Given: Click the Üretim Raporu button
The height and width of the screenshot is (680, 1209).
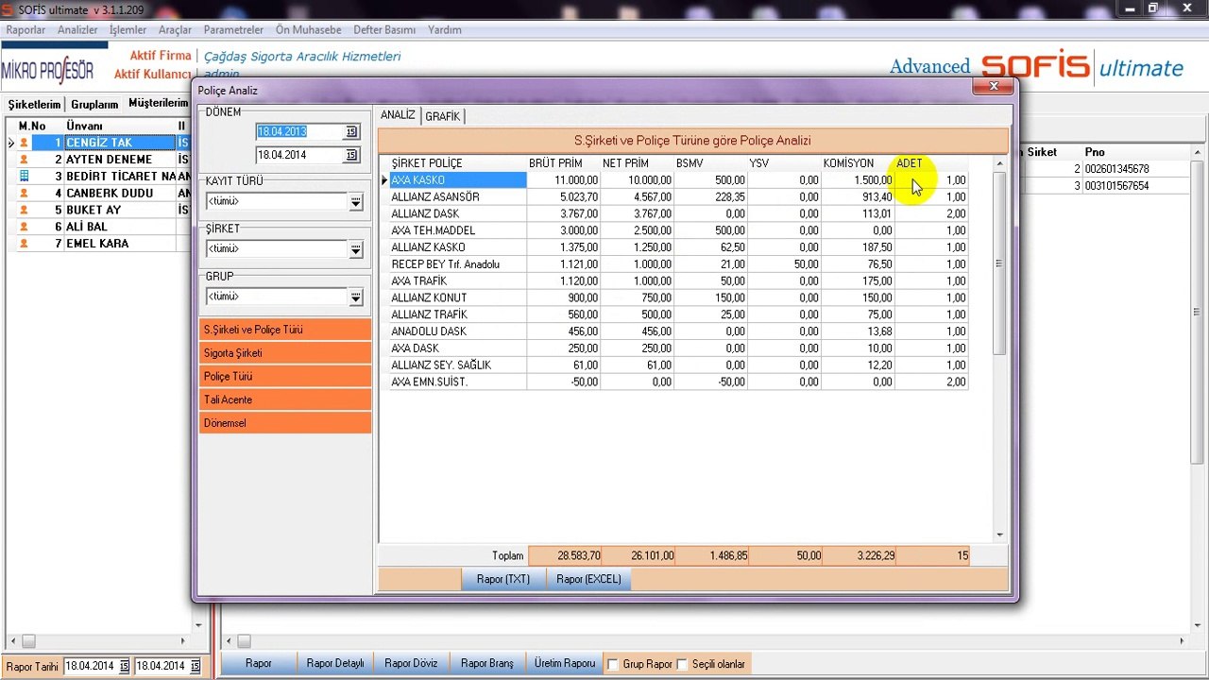Looking at the screenshot, I should click(x=565, y=664).
